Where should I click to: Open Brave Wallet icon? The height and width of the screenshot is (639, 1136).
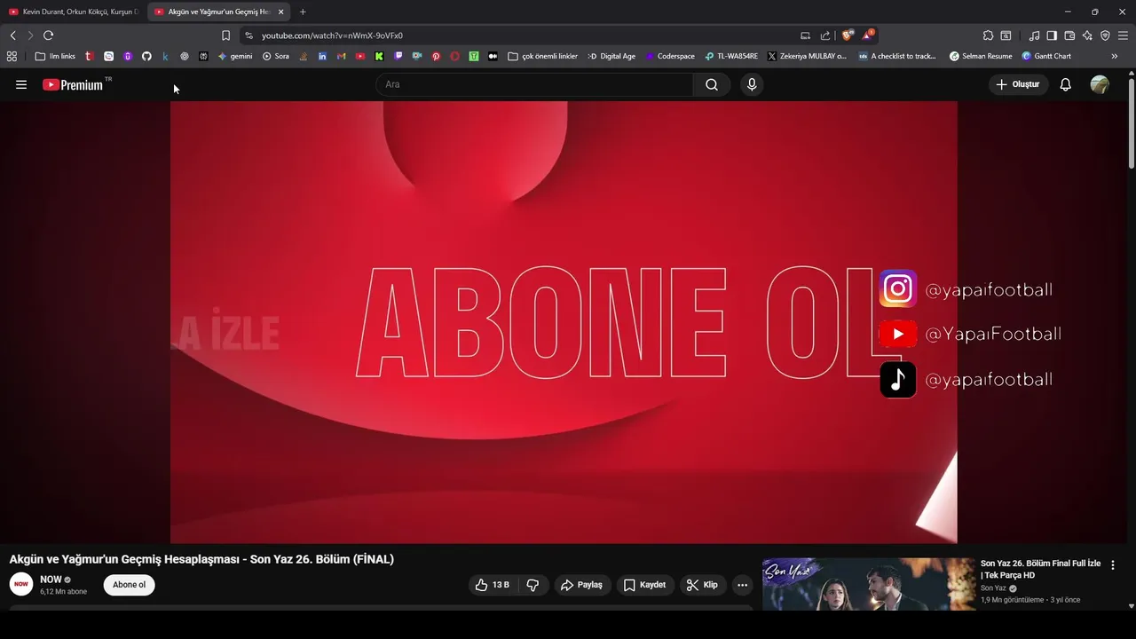[1069, 35]
